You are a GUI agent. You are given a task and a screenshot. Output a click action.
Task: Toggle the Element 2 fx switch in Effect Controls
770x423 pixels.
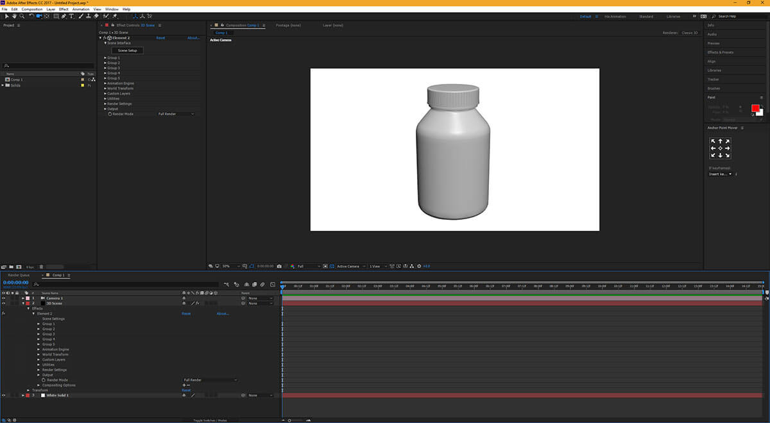tap(105, 38)
